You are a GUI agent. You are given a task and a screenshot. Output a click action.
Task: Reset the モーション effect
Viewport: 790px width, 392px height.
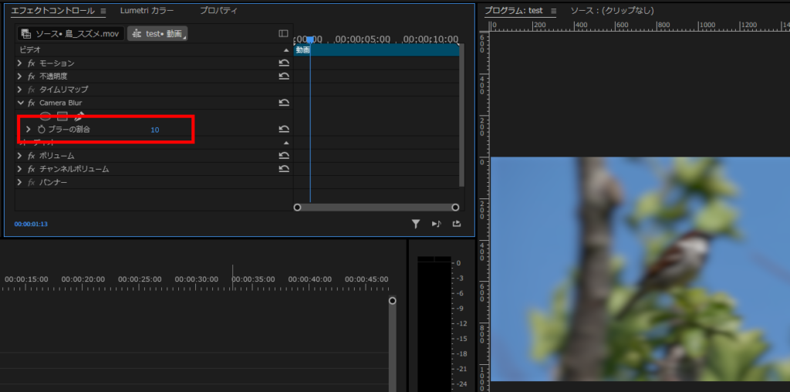point(284,63)
